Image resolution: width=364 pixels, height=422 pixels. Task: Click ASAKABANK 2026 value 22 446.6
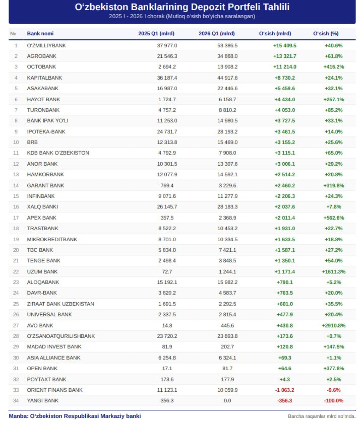click(227, 88)
